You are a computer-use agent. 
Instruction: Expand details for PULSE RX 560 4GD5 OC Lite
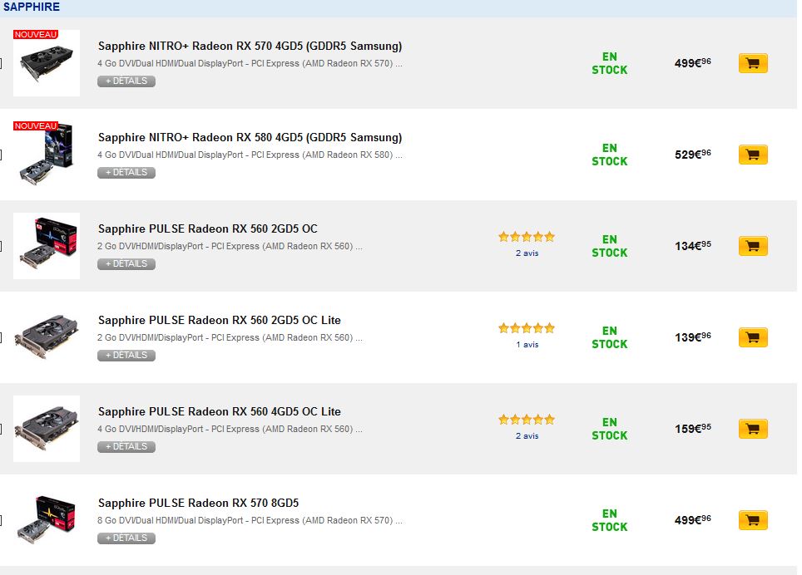[x=126, y=447]
